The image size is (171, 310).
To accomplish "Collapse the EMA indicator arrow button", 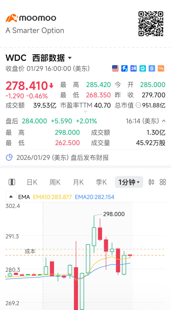I will click(x=11, y=197).
